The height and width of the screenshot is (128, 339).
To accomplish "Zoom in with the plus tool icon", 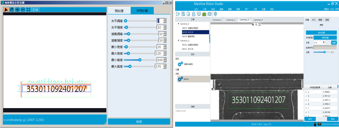I will point(17,10).
